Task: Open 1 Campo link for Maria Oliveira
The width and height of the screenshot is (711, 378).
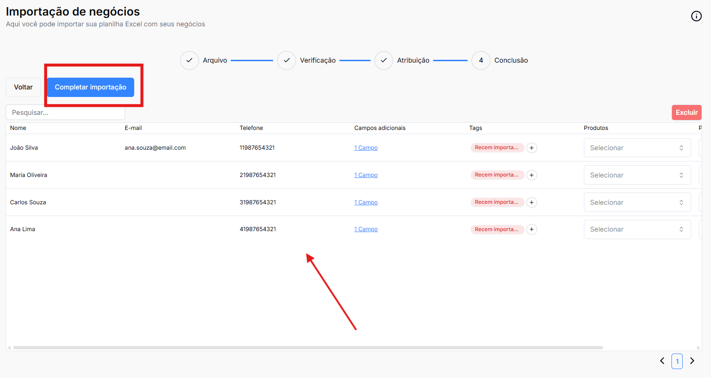Action: pos(366,175)
